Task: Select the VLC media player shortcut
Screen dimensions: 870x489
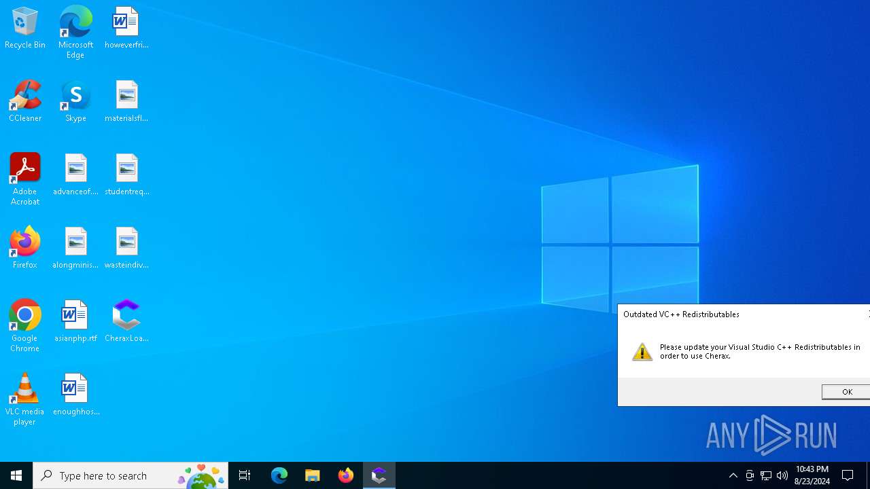Action: point(25,399)
